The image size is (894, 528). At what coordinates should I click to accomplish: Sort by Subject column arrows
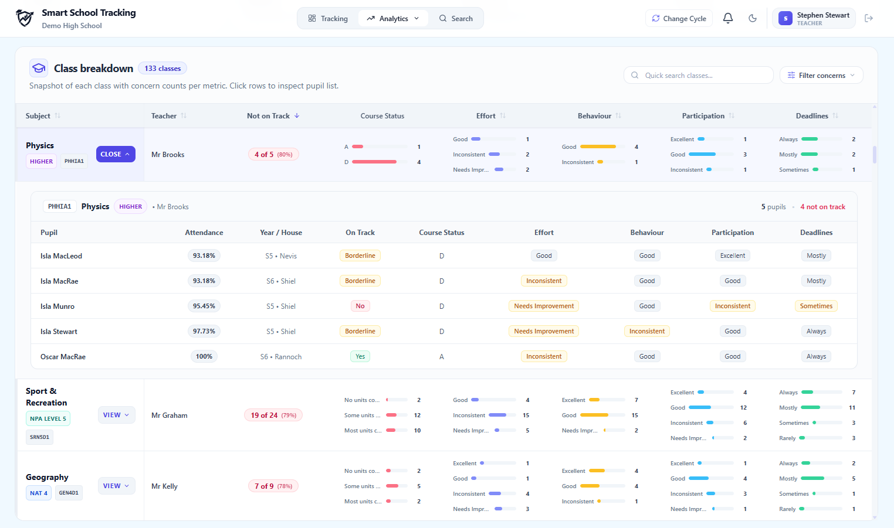[x=57, y=116]
